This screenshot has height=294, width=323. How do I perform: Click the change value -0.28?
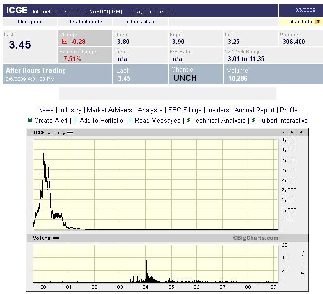79,42
